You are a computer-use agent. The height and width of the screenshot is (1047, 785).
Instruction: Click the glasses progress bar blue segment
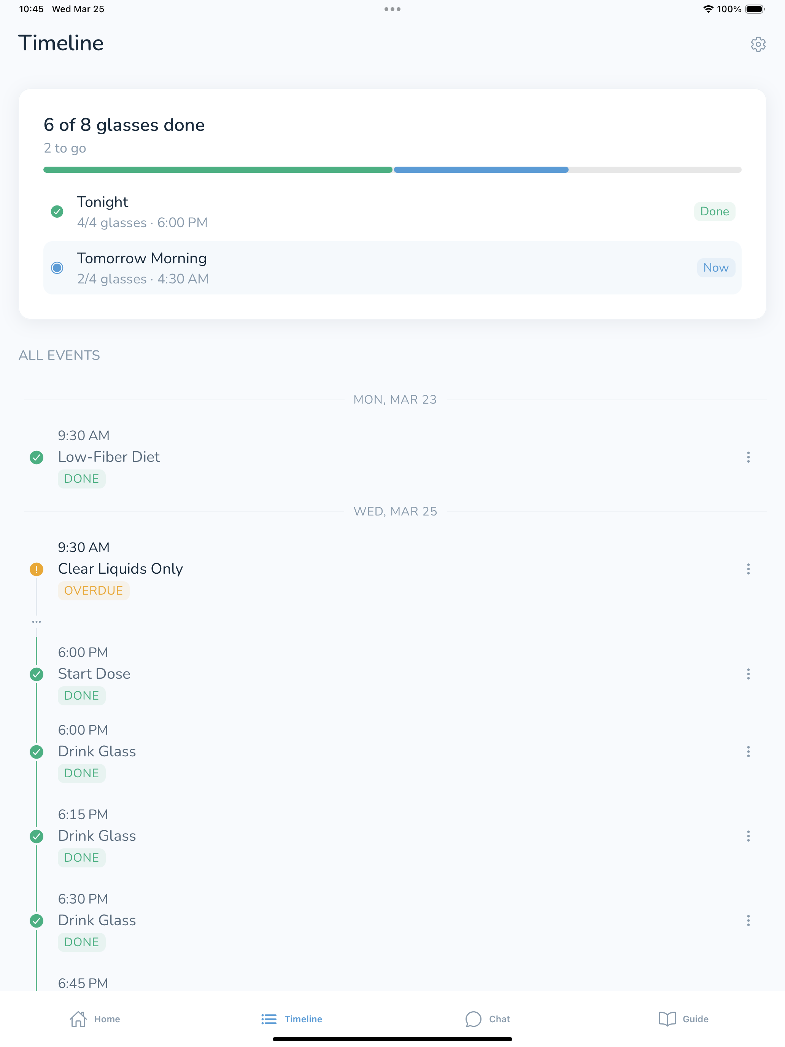point(481,170)
